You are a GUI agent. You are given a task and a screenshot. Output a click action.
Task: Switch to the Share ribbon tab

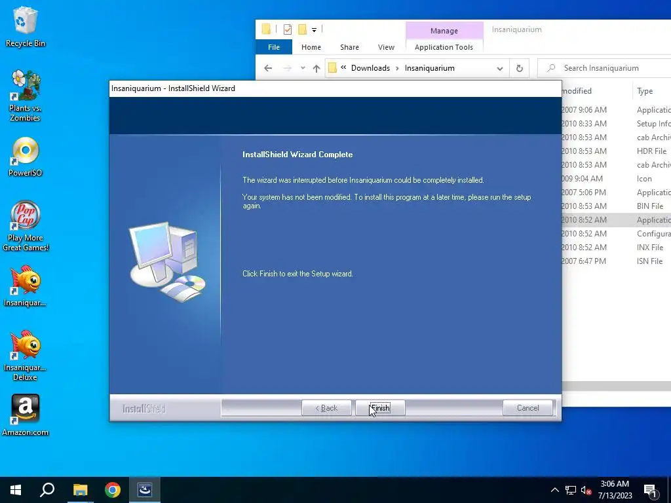350,47
